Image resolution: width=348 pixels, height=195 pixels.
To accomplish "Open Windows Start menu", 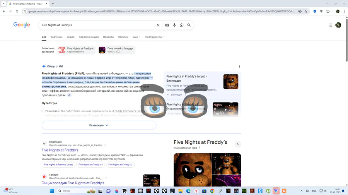I will point(52,191).
